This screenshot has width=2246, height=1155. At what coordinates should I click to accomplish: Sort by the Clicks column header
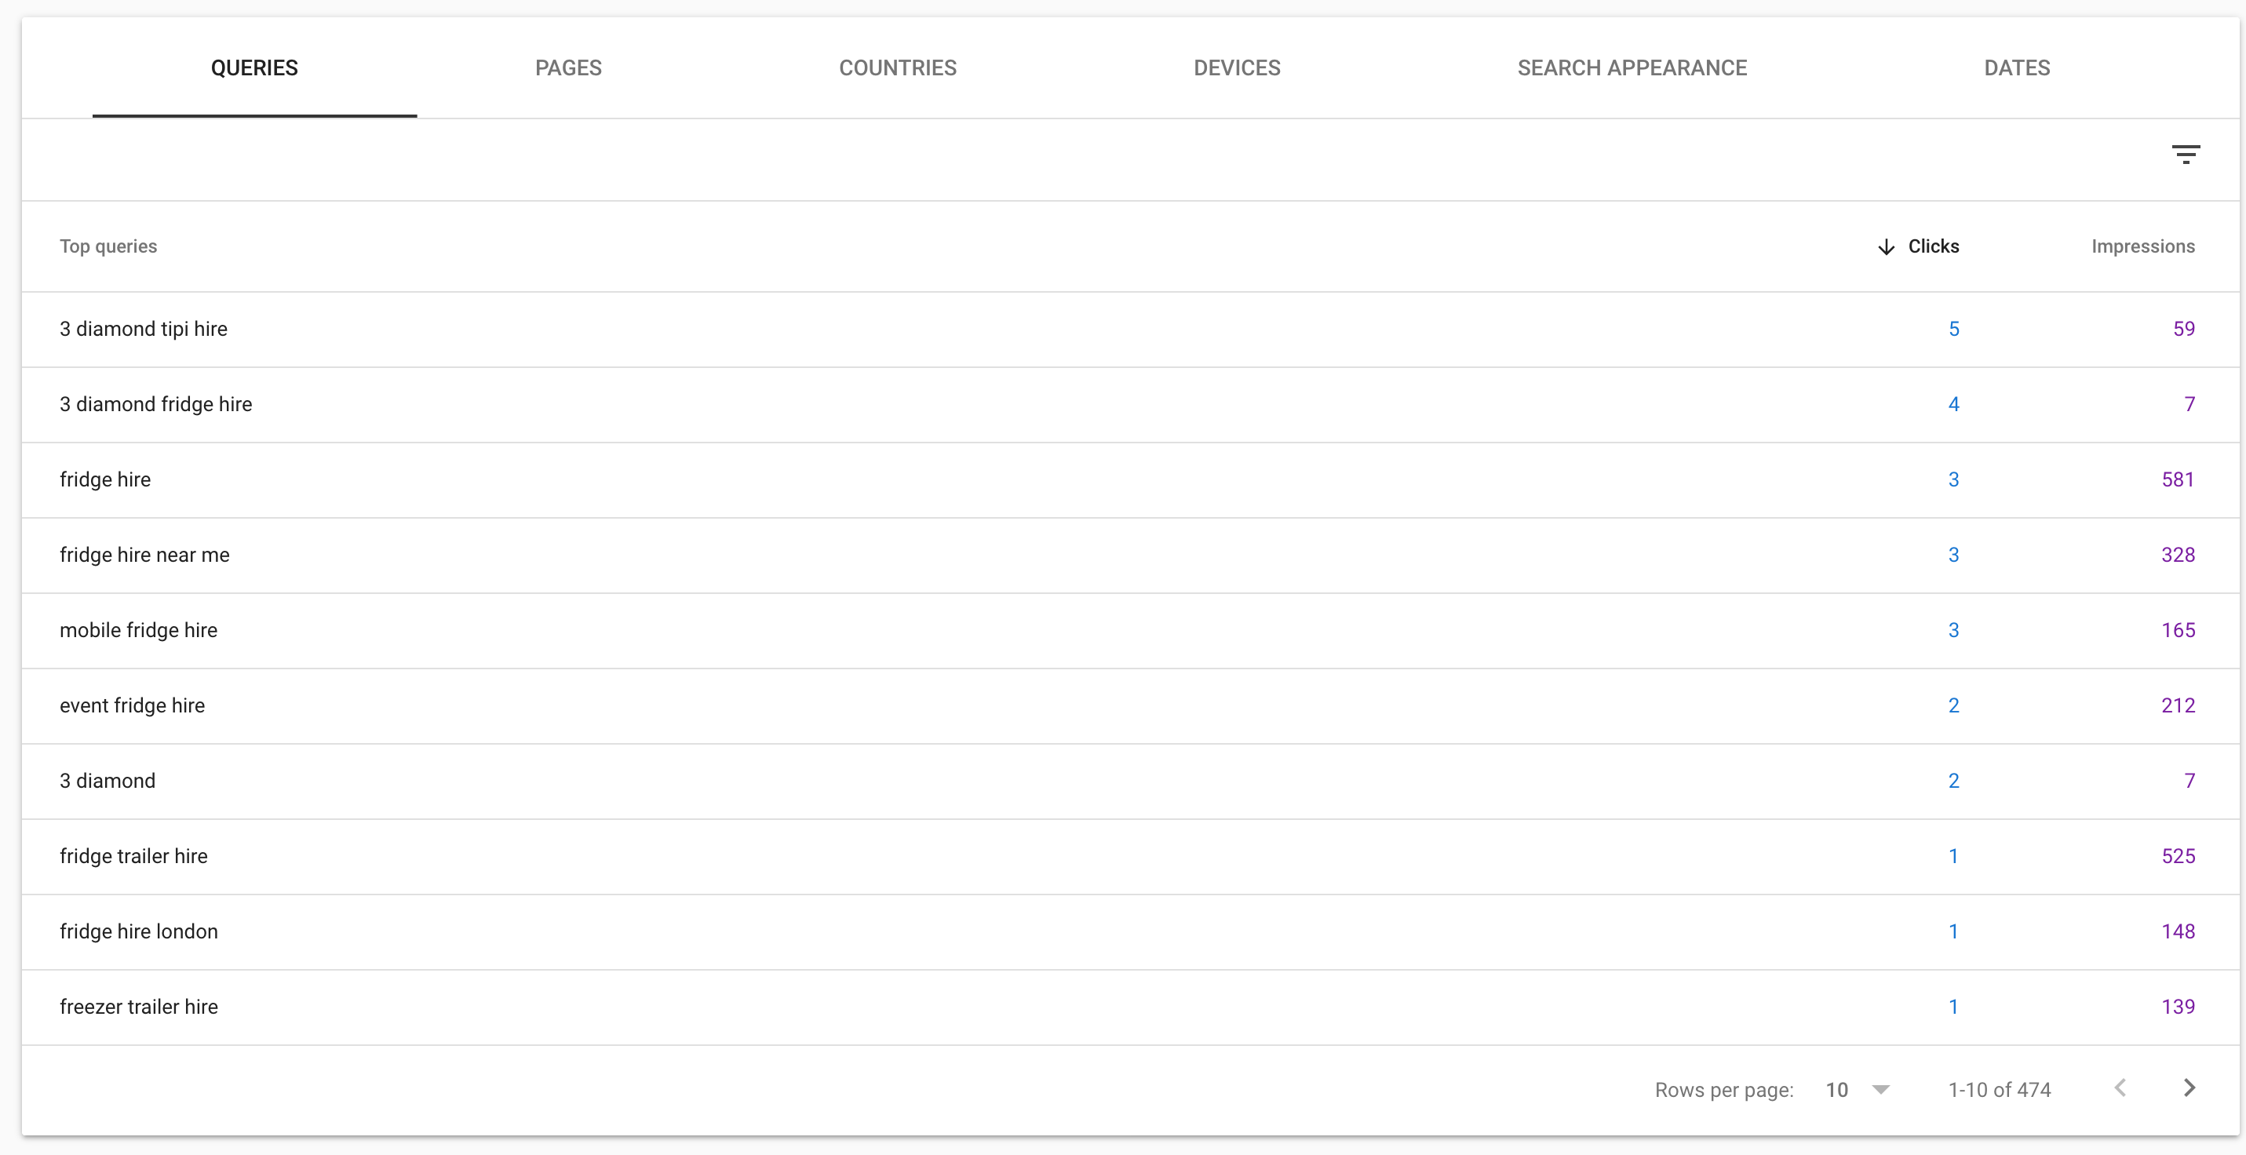pyautogui.click(x=1933, y=246)
